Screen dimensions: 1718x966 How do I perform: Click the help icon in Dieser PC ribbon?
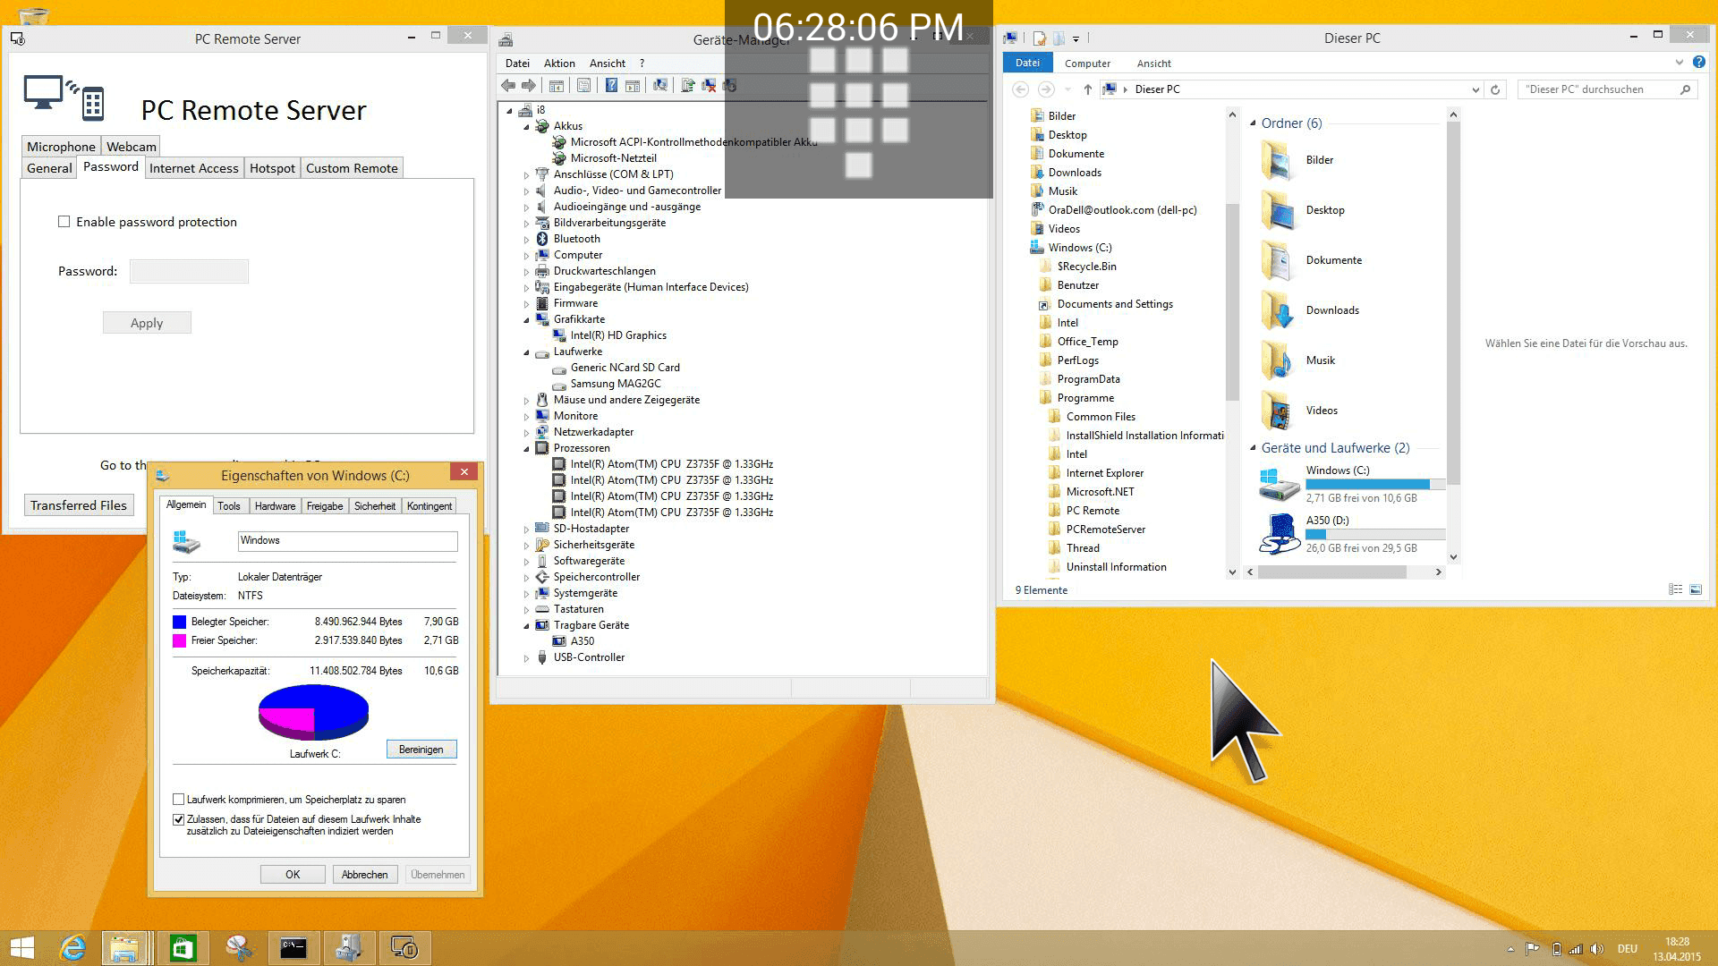tap(1698, 63)
